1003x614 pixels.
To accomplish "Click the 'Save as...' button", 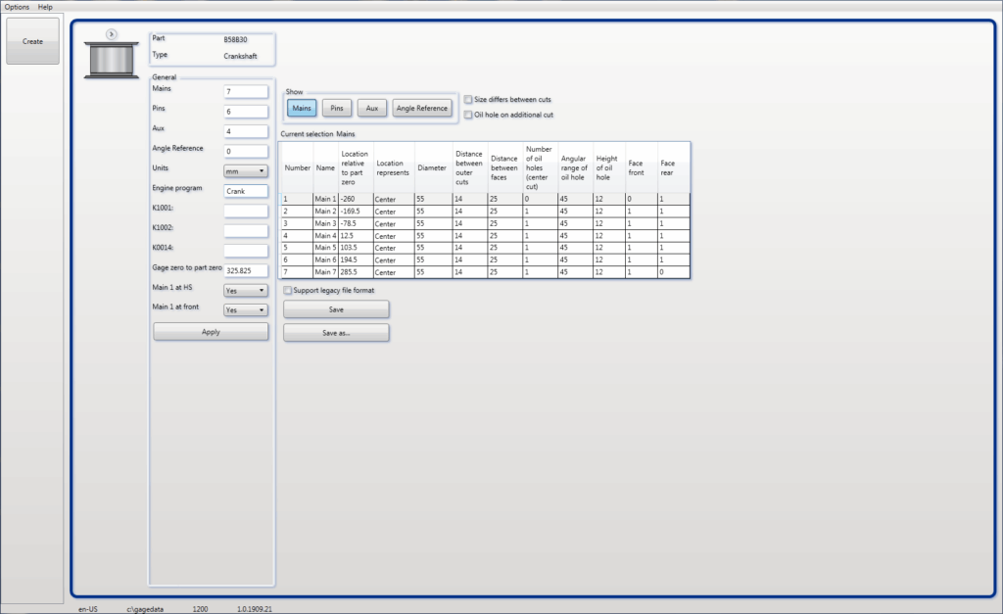I will tap(336, 332).
